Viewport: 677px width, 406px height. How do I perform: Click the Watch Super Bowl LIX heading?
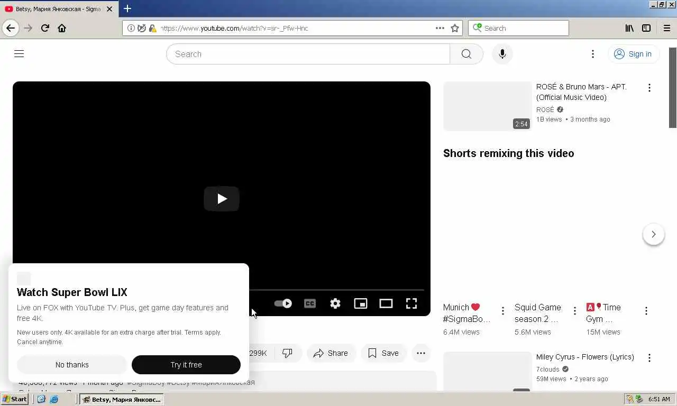[72, 292]
